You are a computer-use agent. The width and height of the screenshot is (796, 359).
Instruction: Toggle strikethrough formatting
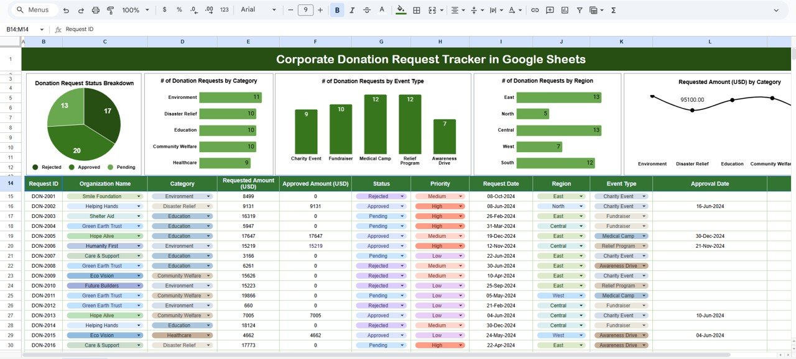tap(367, 10)
